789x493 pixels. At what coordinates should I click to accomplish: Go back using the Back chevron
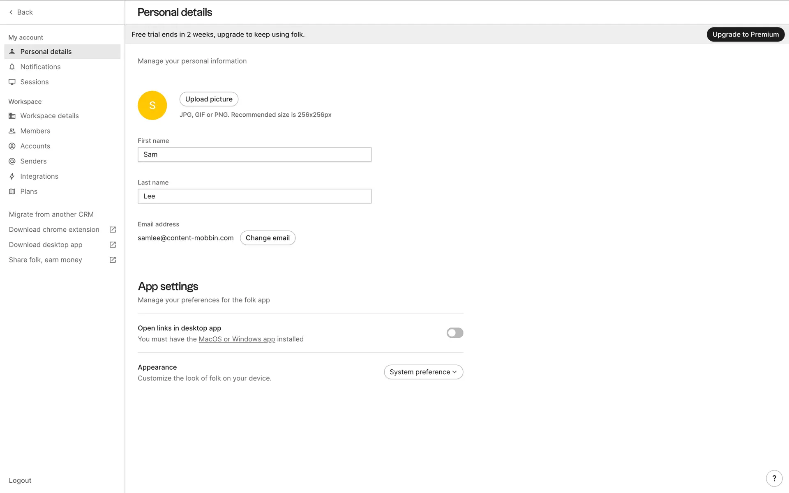pos(11,12)
